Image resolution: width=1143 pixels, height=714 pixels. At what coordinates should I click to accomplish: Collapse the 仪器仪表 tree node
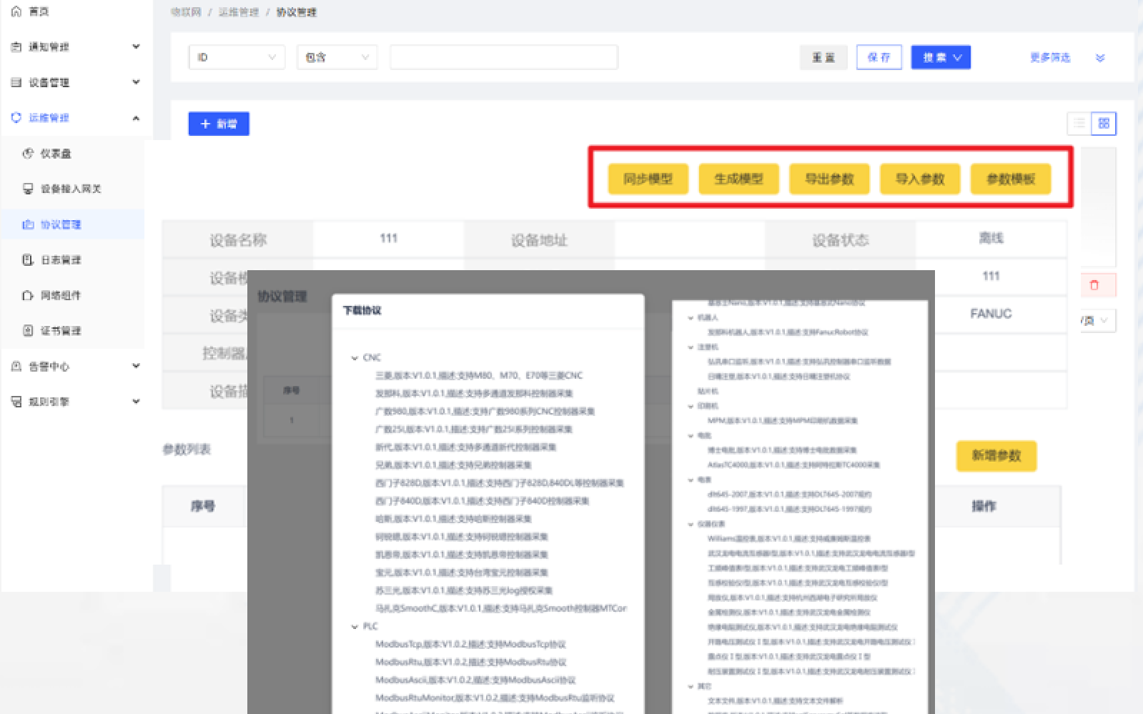[691, 525]
